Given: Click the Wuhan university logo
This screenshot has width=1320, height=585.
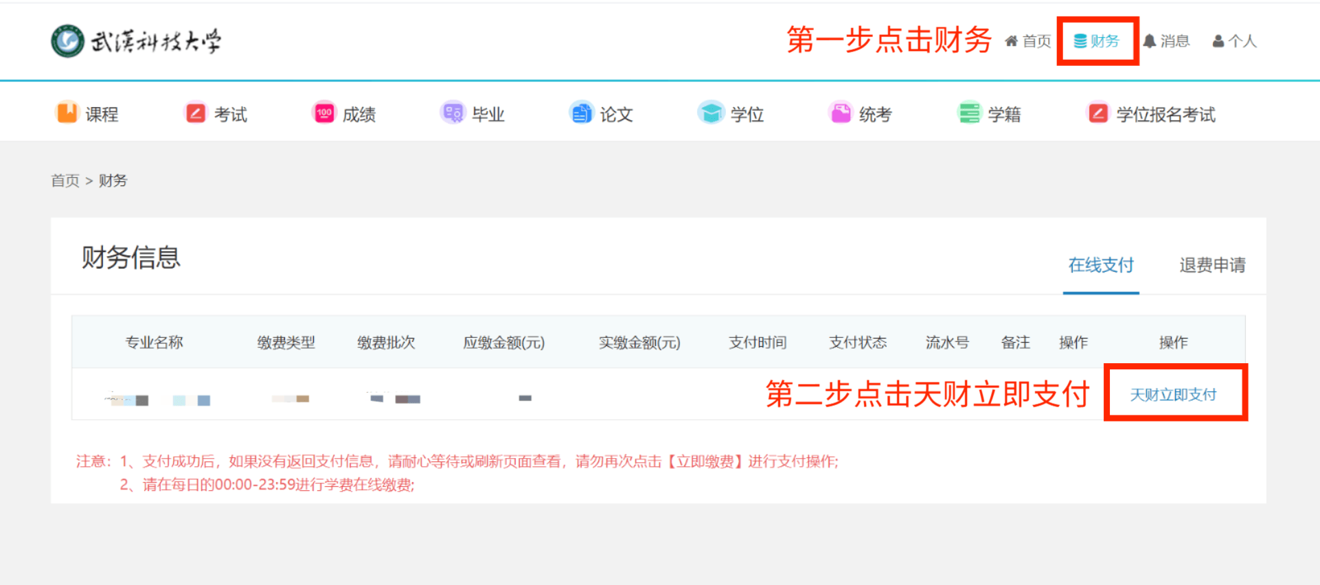Looking at the screenshot, I should pos(136,41).
